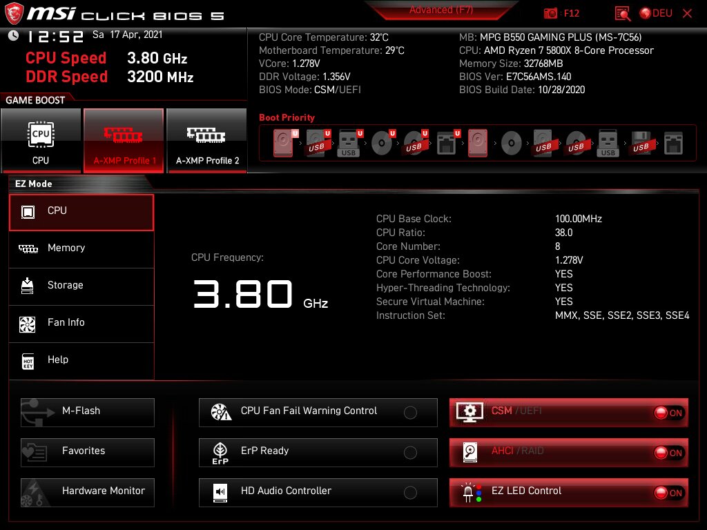This screenshot has height=530, width=707.
Task: Click the Instruction Set MMX, SSE value
Action: (622, 315)
